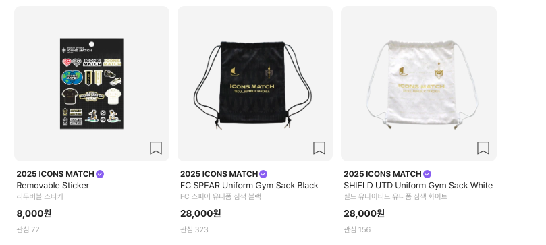
Task: Open 2025 ICONS MATCH brand above FC SPEAR sack
Action: [x=219, y=174]
